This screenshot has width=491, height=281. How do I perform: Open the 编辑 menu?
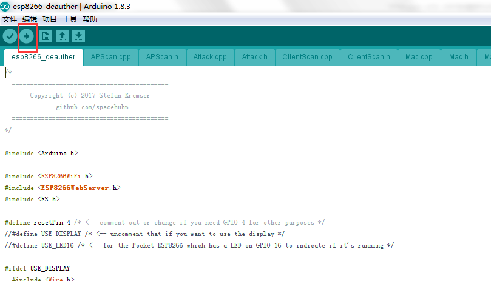[x=30, y=19]
